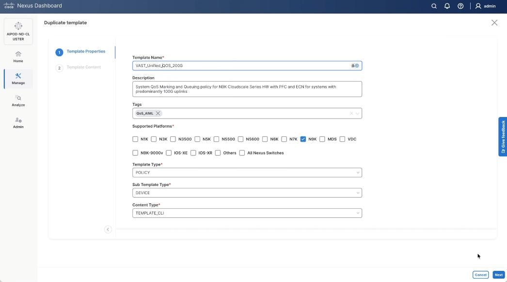Expand the Sub Template Type dropdown
This screenshot has width=507, height=282.
click(x=247, y=192)
